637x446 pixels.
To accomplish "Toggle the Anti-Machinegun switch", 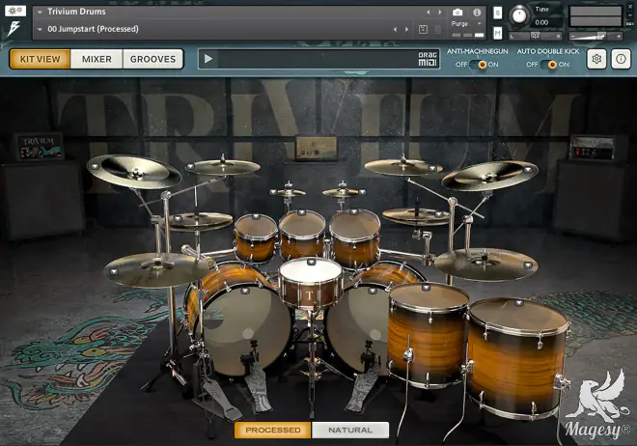I will [x=479, y=65].
